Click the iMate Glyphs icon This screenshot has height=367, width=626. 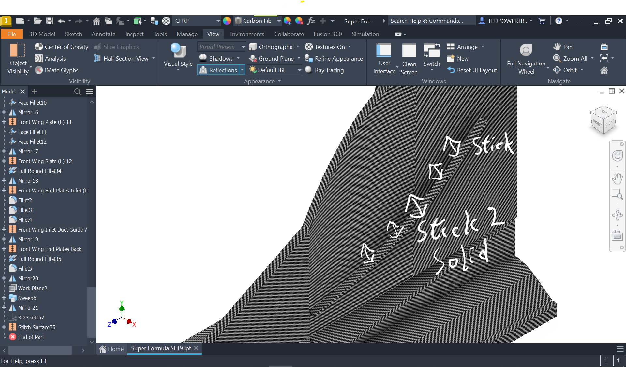(x=39, y=70)
